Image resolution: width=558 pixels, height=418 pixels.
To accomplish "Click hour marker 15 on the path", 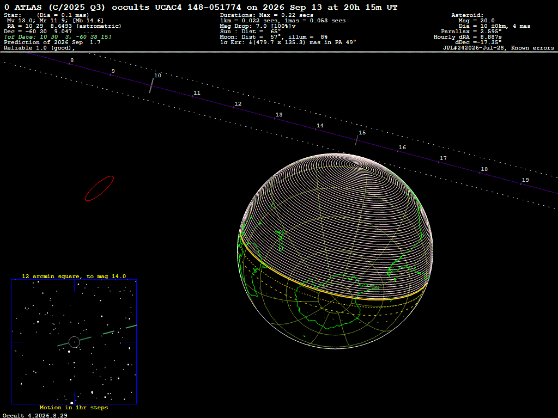I will click(362, 133).
